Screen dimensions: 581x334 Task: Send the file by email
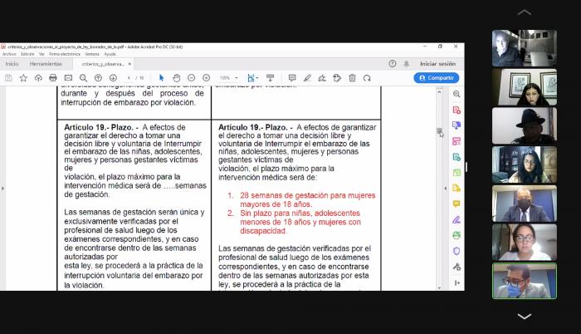[x=68, y=78]
